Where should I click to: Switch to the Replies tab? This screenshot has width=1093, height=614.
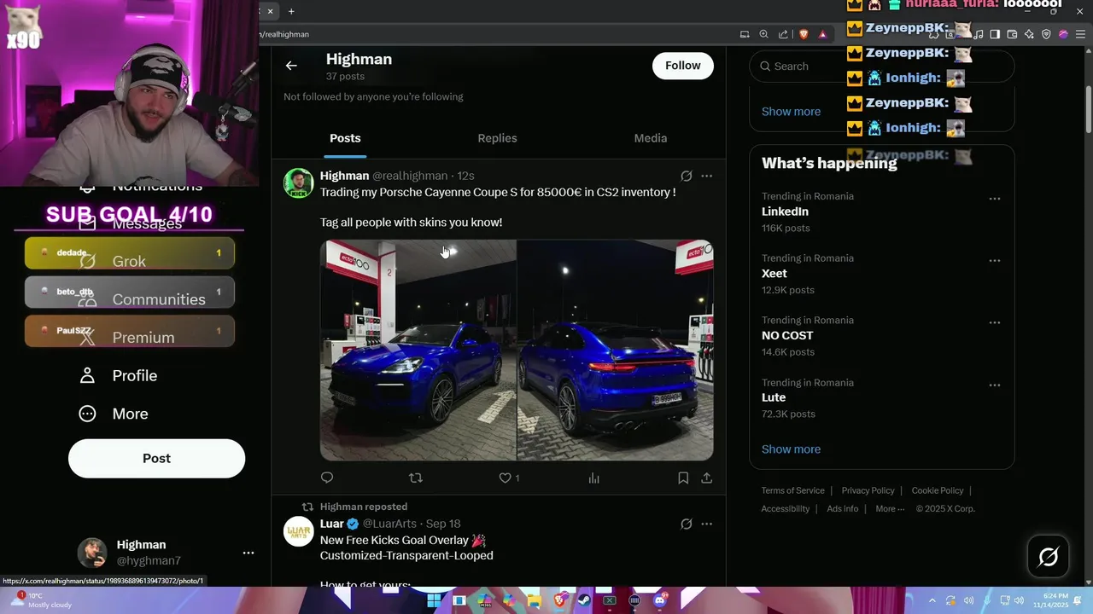click(x=497, y=138)
